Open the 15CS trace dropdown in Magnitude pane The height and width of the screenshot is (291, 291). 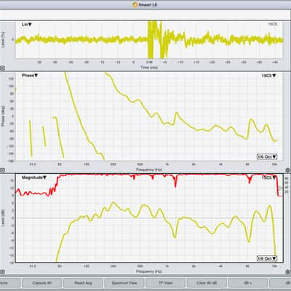click(268, 178)
